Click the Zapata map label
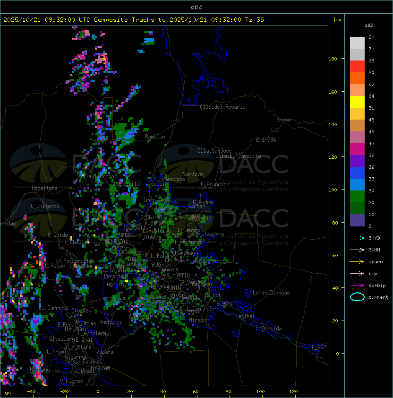Image resolution: width=393 pixels, height=398 pixels. tap(105, 352)
